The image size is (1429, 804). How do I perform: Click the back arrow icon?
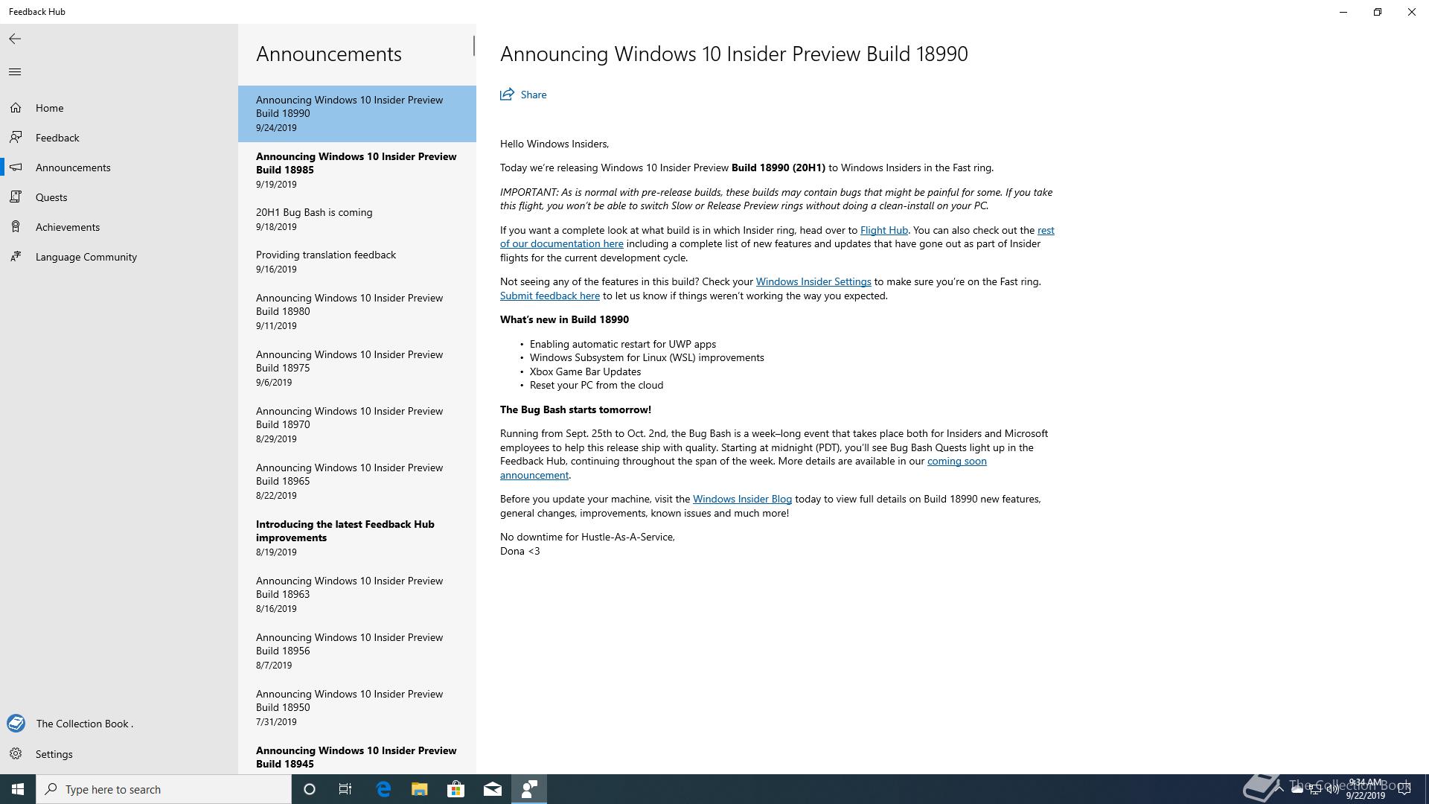click(x=15, y=39)
